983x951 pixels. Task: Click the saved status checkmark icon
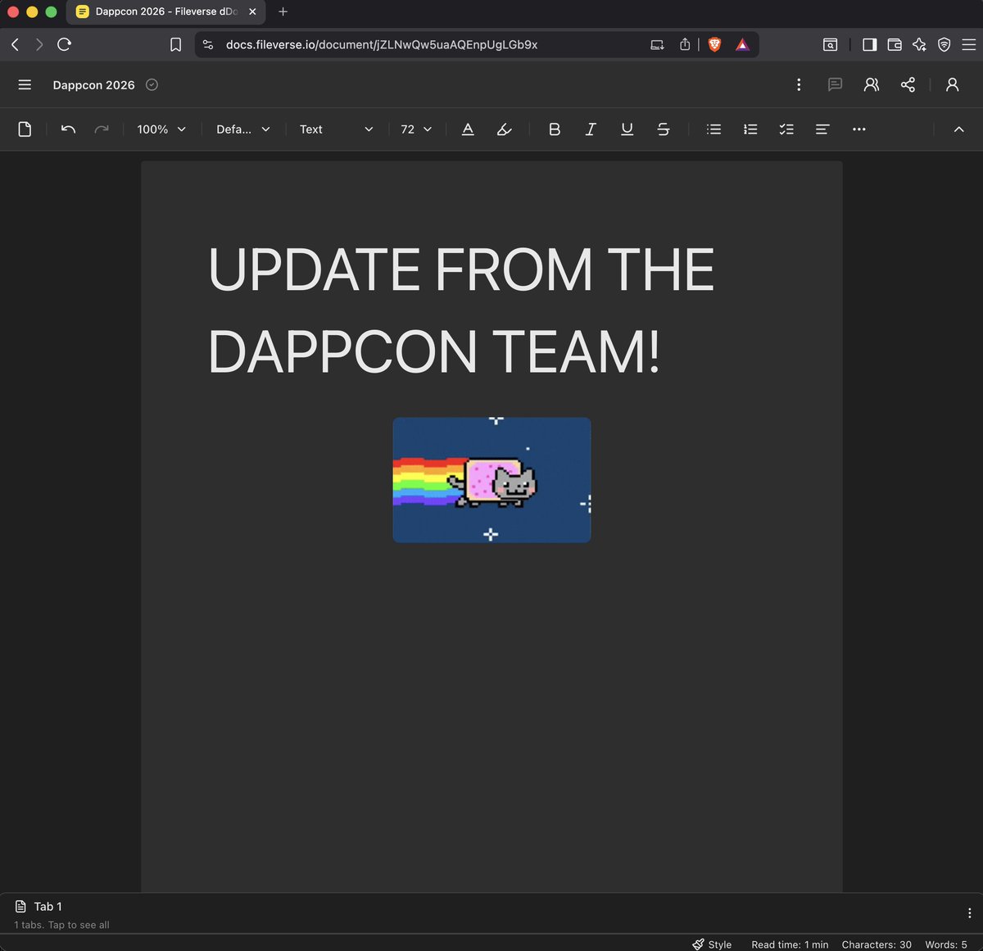(x=152, y=84)
